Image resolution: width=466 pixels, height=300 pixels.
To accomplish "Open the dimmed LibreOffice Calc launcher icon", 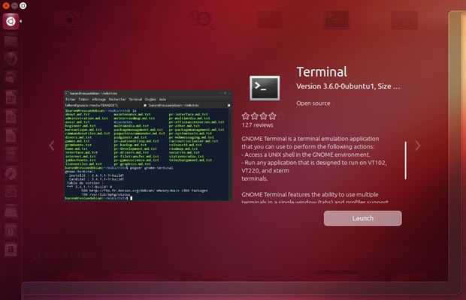I will (11, 116).
